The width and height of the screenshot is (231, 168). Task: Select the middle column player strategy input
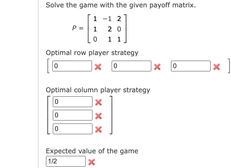[73, 115]
